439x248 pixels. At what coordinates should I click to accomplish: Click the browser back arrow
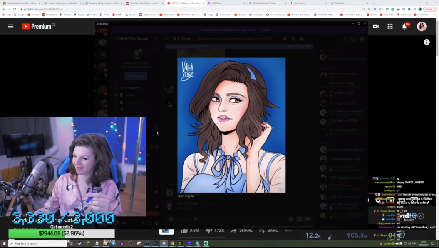click(3, 9)
